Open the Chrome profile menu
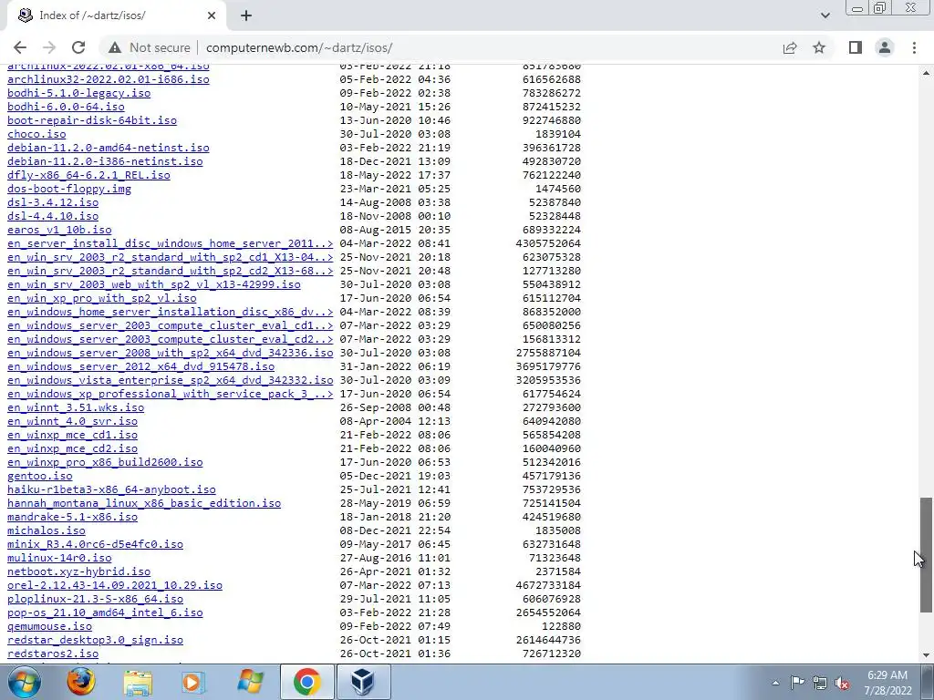Screen dimensions: 934x700 (885, 47)
